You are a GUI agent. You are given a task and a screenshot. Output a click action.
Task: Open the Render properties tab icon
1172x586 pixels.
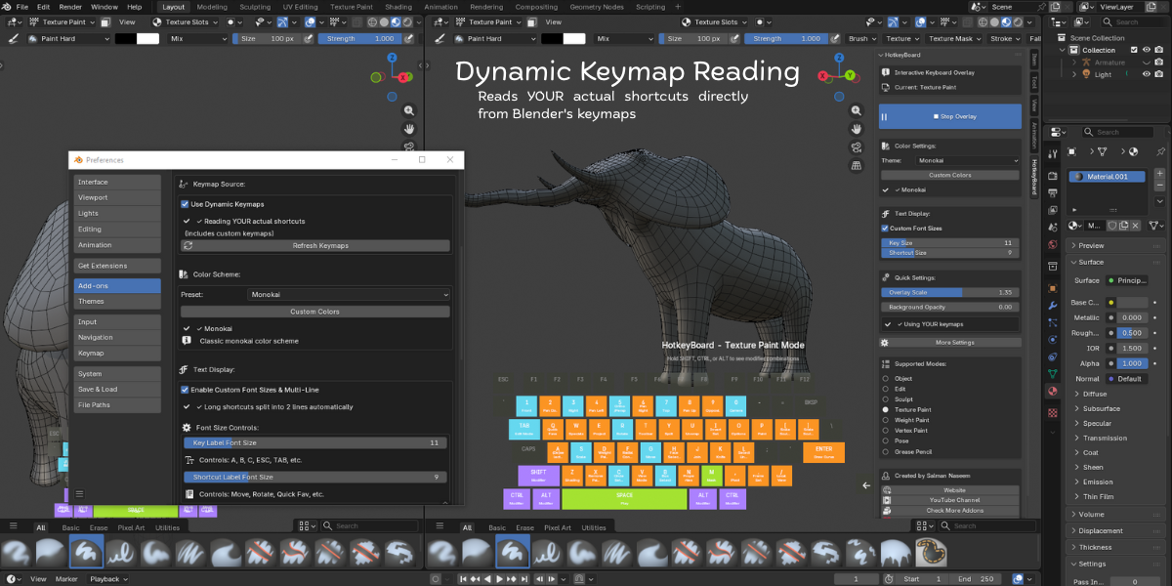pos(1052,176)
